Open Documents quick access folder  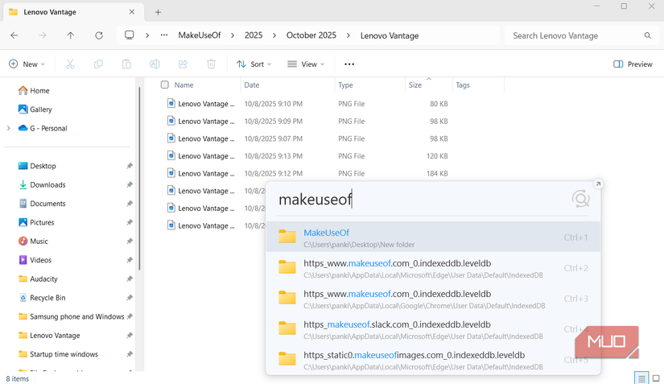(42, 204)
